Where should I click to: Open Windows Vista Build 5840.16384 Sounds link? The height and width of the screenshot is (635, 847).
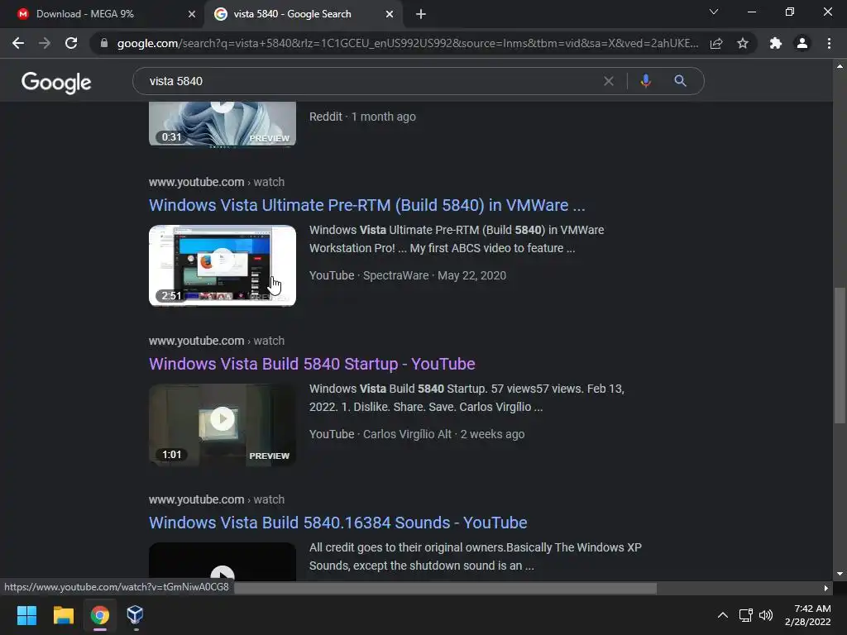(337, 523)
